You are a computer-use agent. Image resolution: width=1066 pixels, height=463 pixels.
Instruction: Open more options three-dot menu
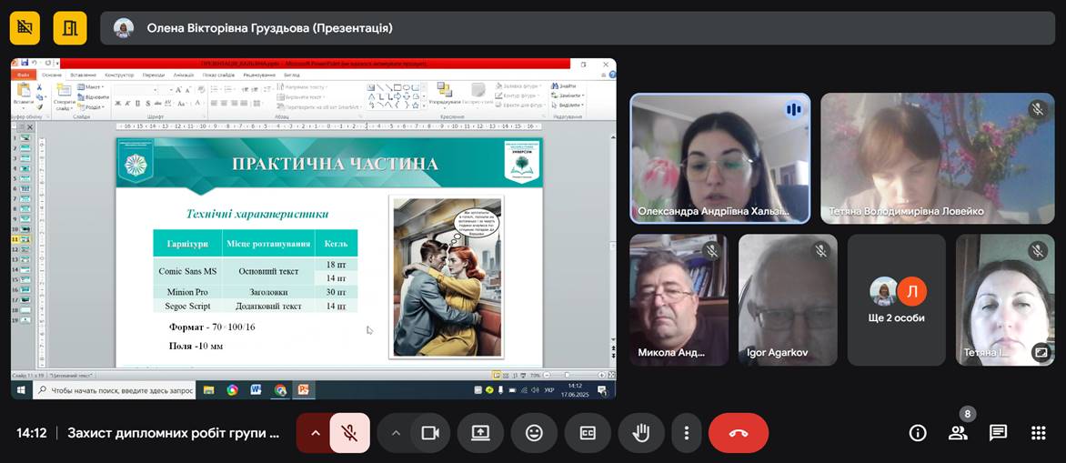(687, 433)
